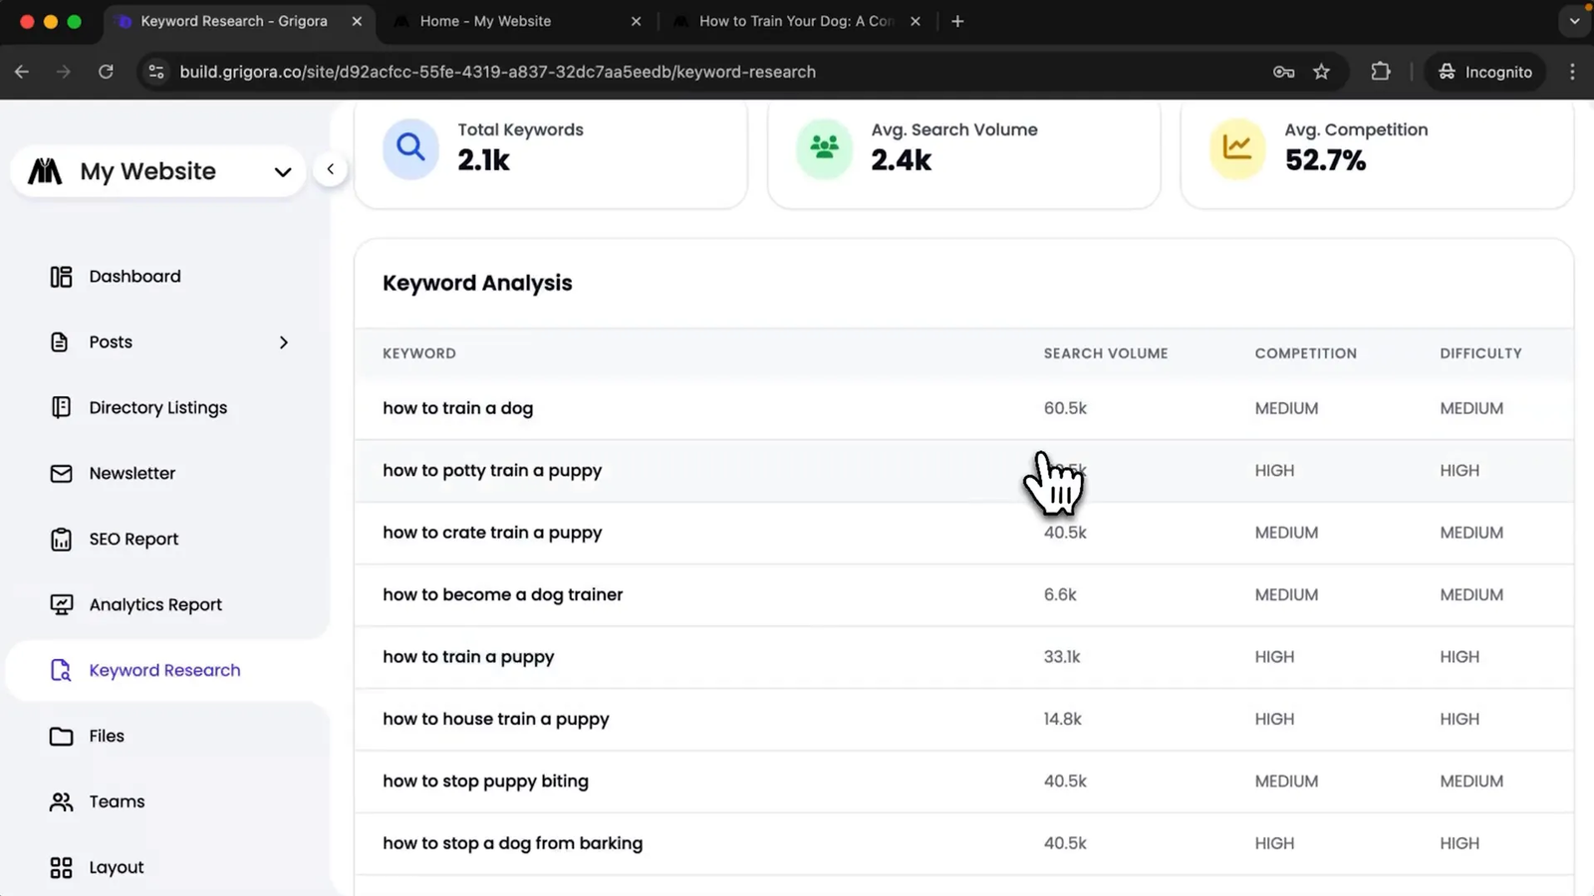Select the Keyword Research magnifier icon
1594x896 pixels.
point(60,670)
